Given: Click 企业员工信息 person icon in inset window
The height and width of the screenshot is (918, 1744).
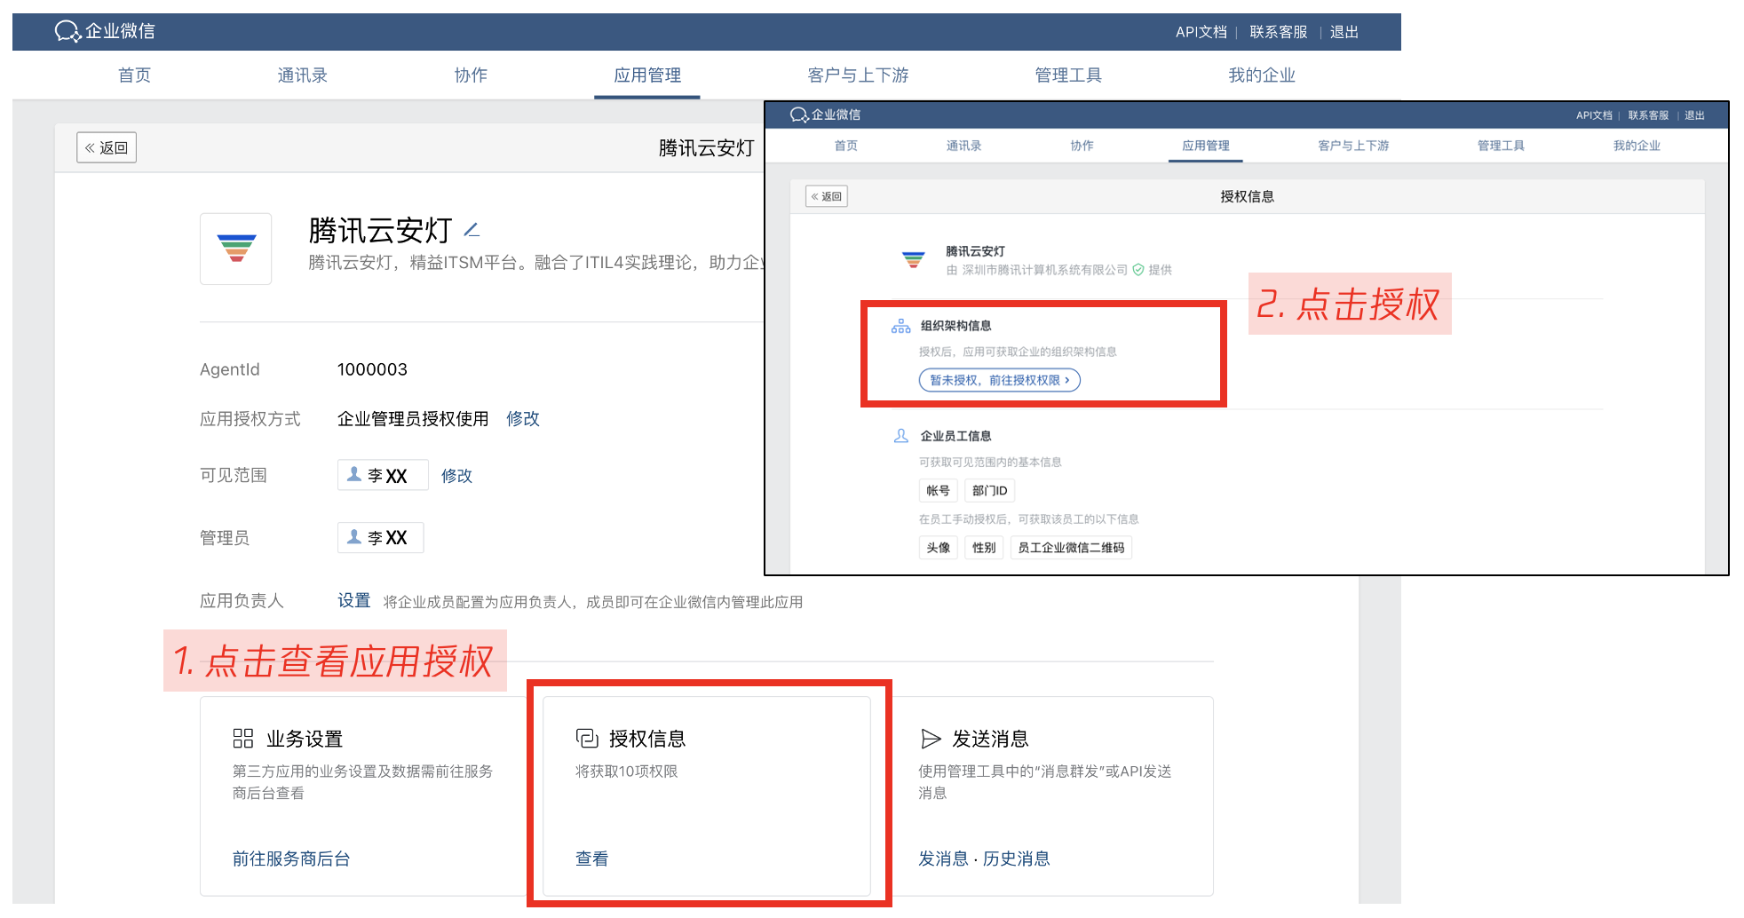Looking at the screenshot, I should [x=900, y=436].
